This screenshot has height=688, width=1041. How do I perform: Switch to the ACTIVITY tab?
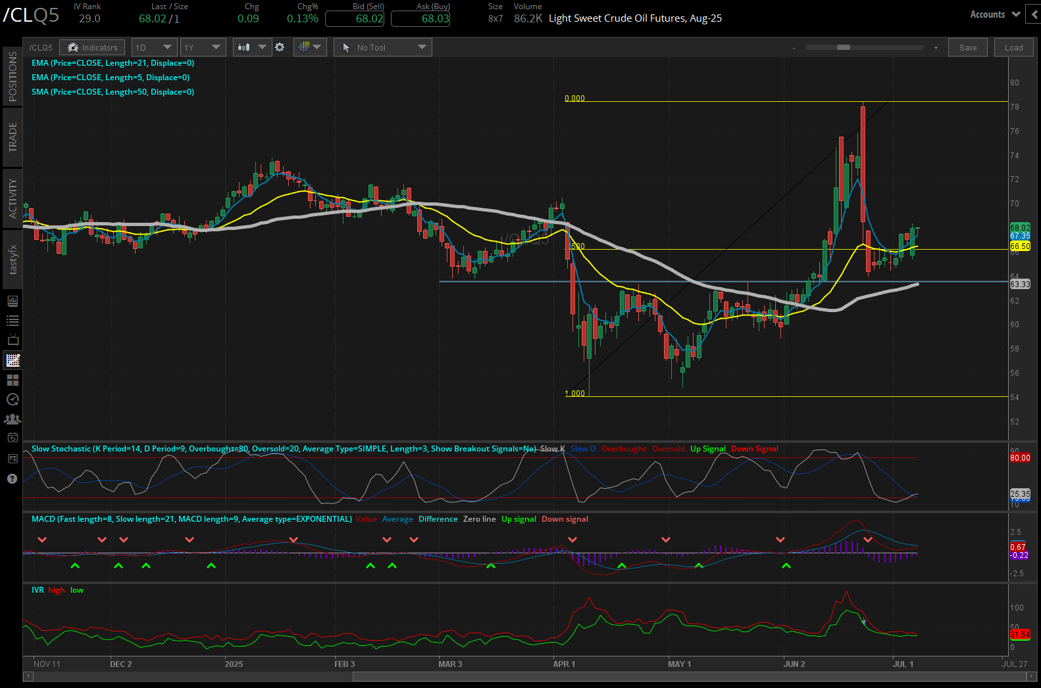click(x=13, y=198)
